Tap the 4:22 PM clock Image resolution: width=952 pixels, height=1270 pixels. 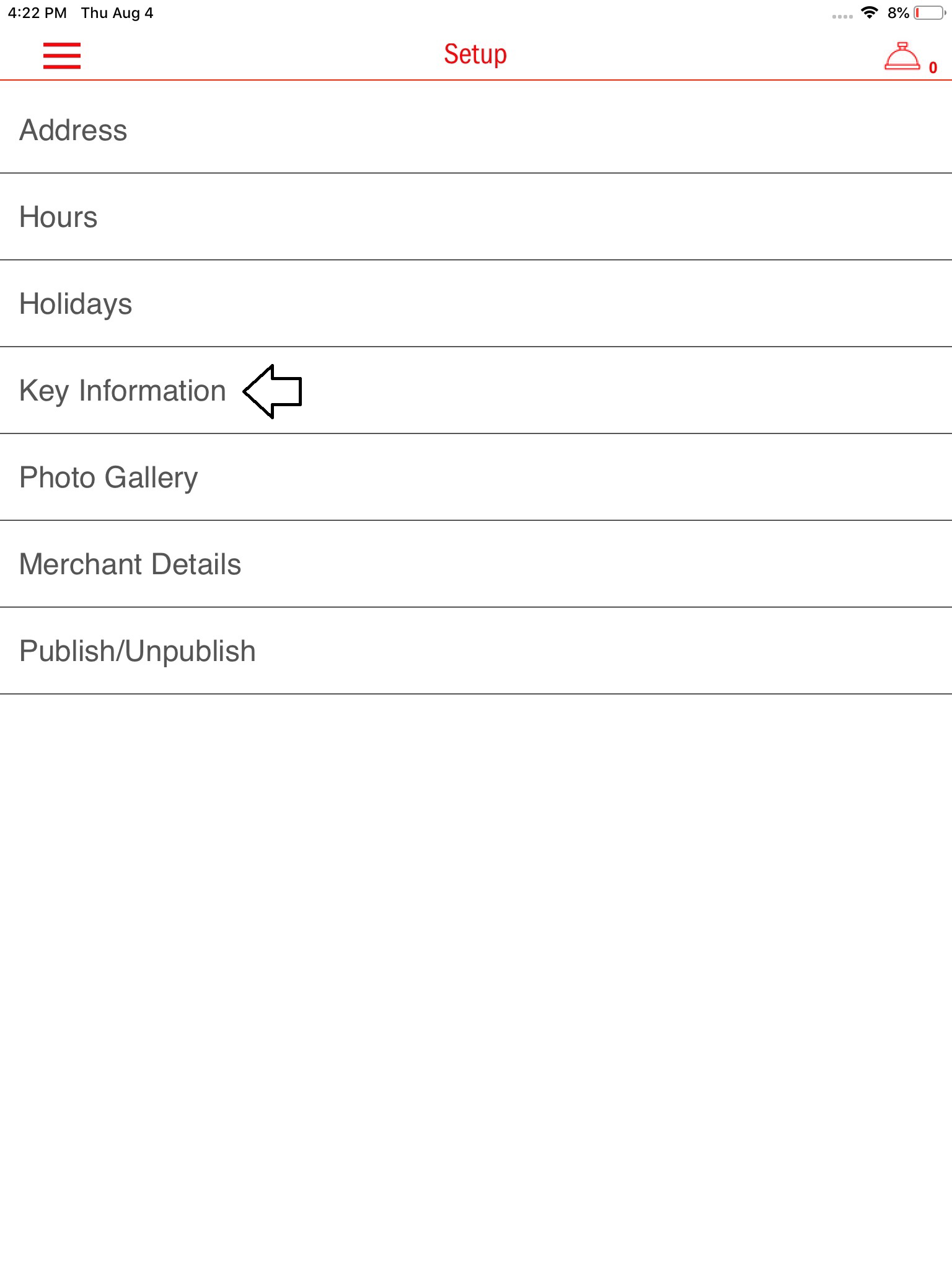coord(37,13)
